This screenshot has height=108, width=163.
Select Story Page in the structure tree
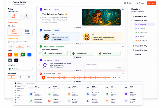click(x=144, y=25)
